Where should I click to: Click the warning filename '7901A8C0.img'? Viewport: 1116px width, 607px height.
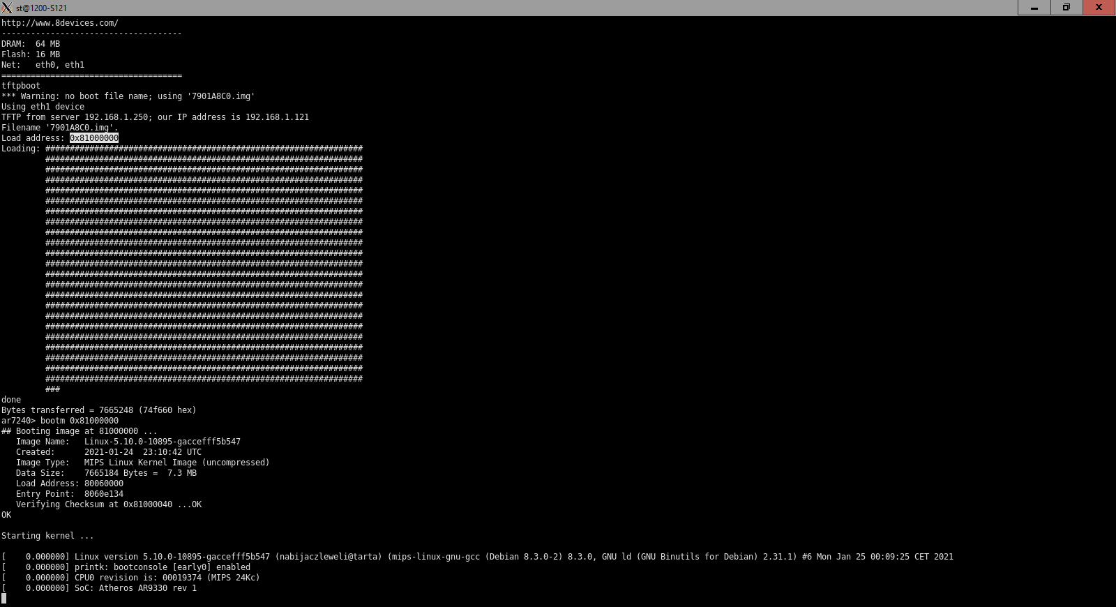pos(221,96)
